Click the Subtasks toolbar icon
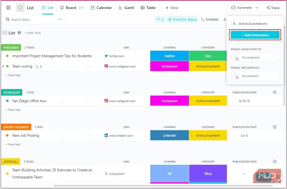Viewport: 287px width, 189px height. pyautogui.click(x=210, y=19)
